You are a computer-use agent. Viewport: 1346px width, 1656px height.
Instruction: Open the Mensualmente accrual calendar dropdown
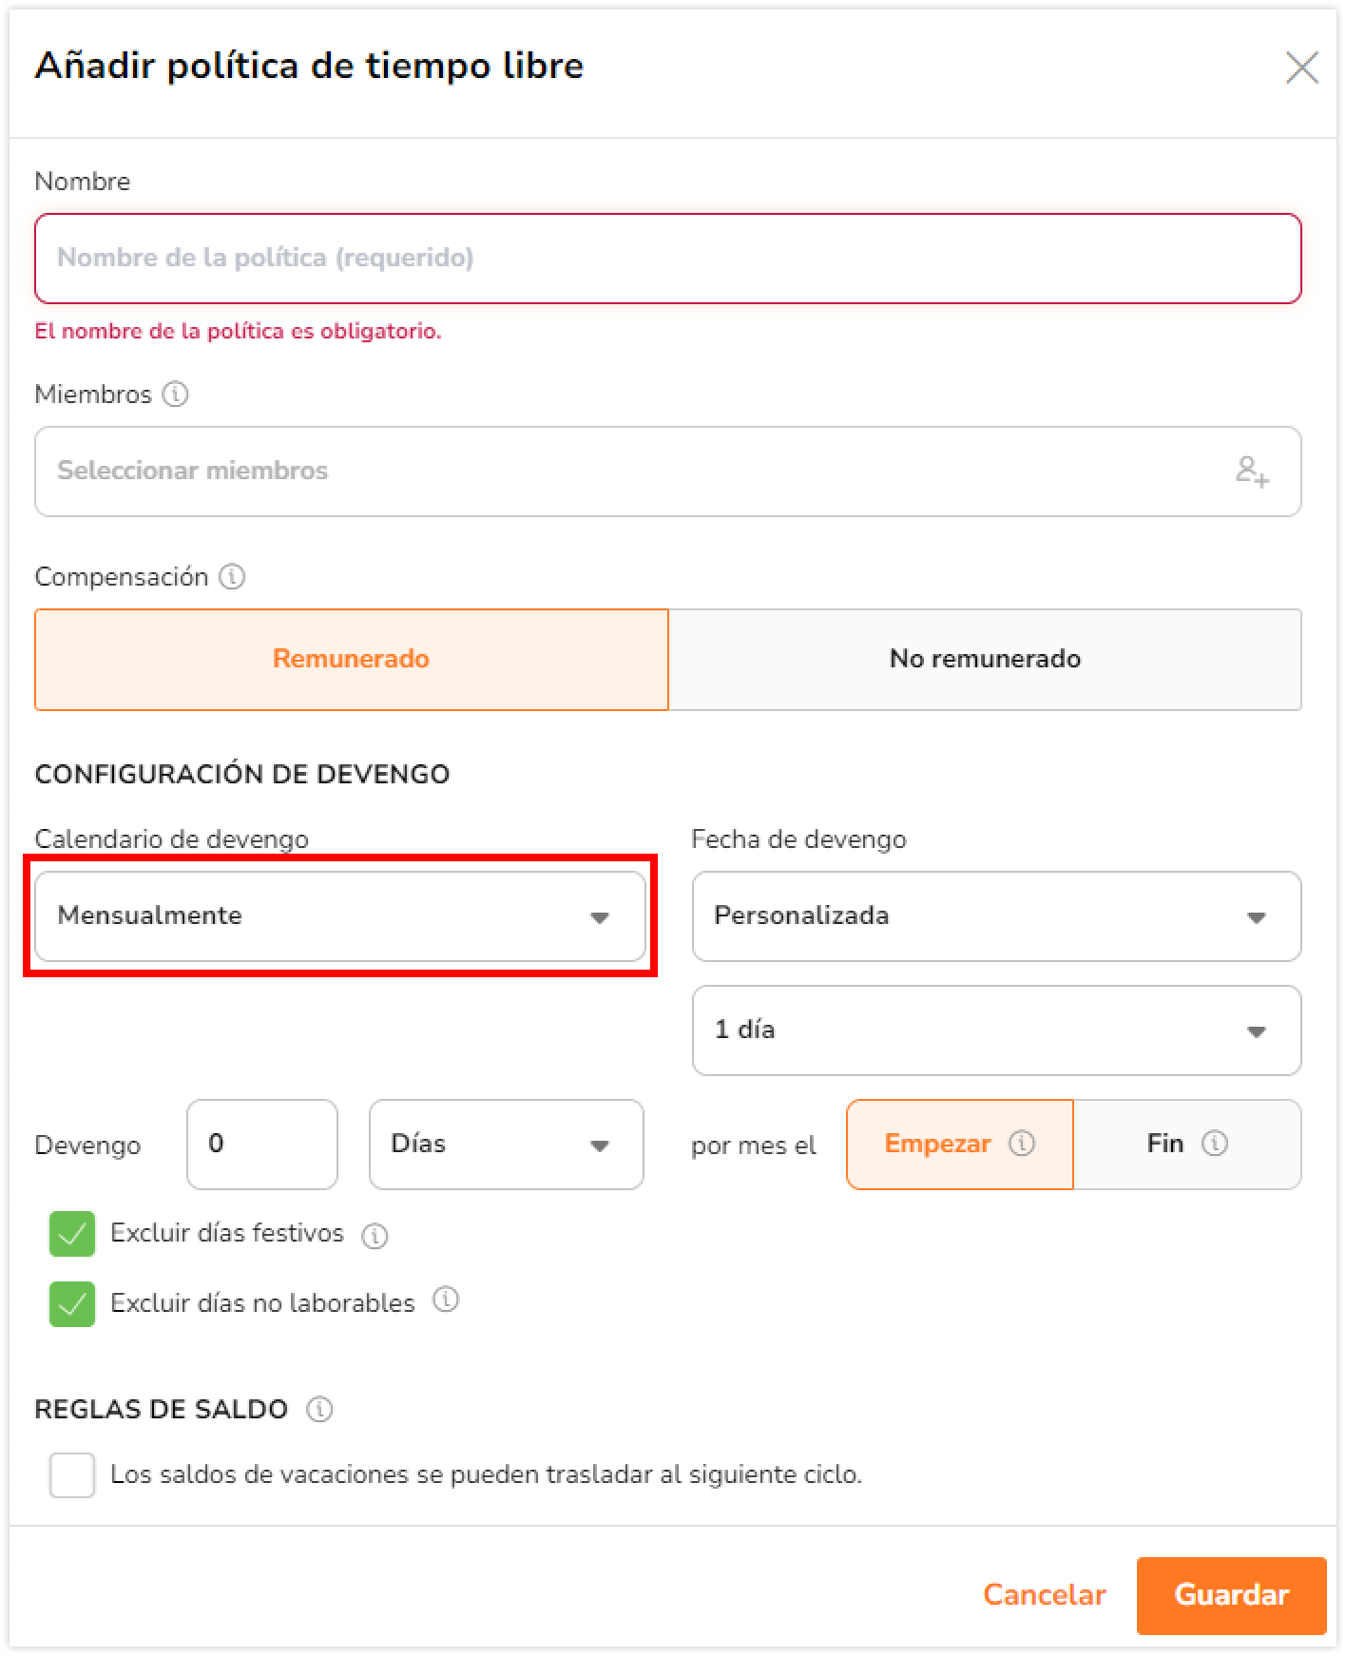click(x=340, y=916)
